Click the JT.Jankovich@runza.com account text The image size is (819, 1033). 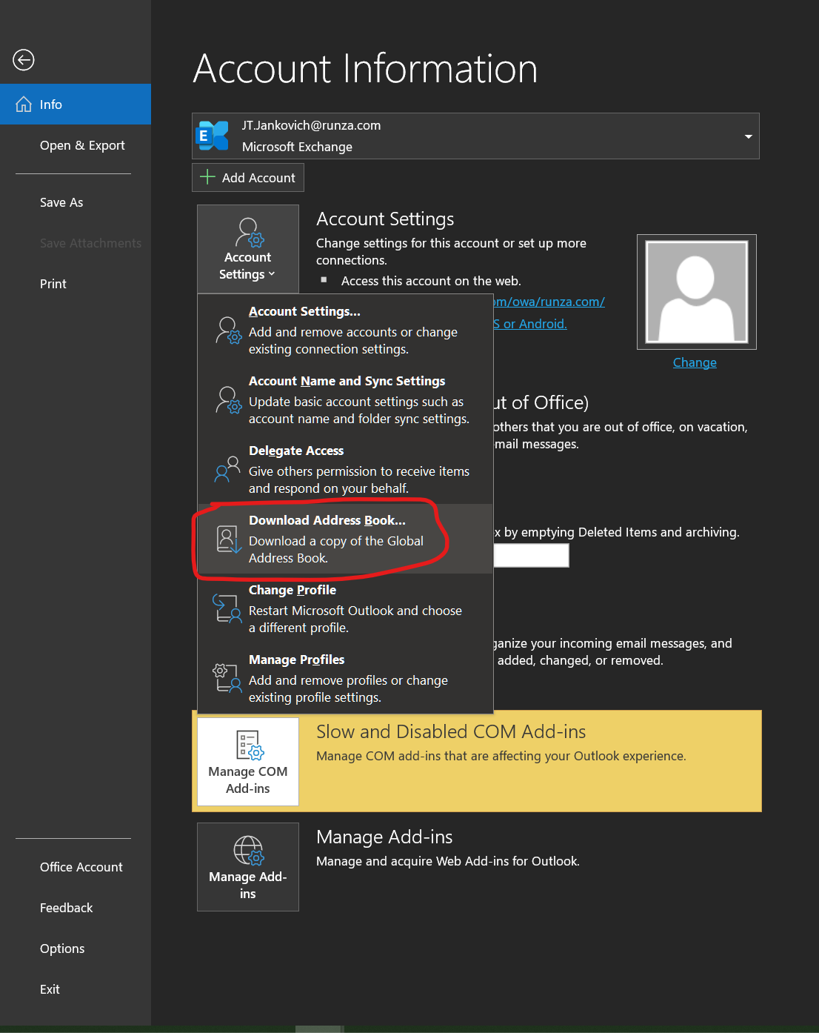312,125
